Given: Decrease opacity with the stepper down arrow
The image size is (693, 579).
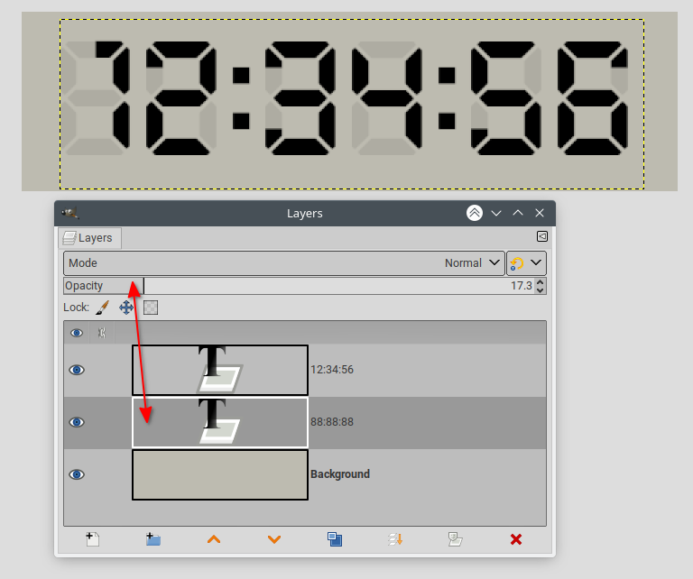Looking at the screenshot, I should 540,289.
